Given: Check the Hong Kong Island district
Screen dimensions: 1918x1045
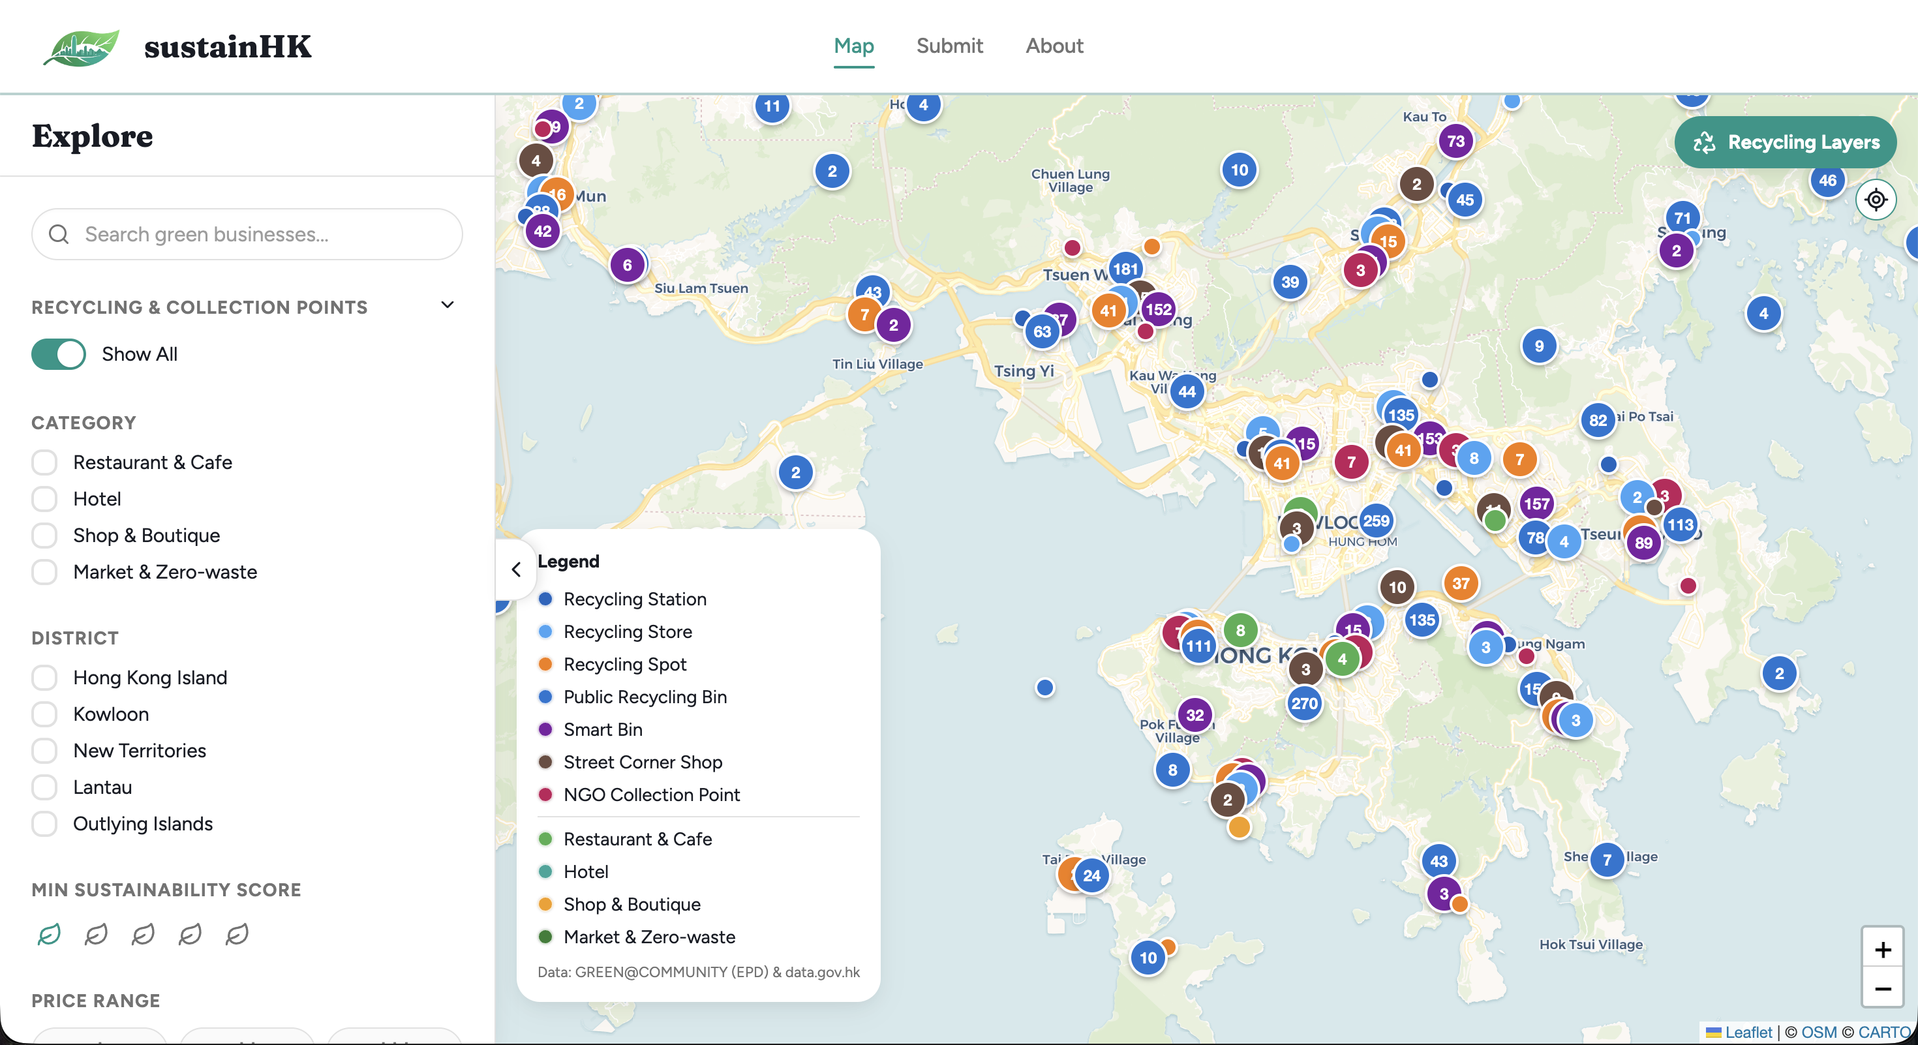Looking at the screenshot, I should [x=44, y=676].
